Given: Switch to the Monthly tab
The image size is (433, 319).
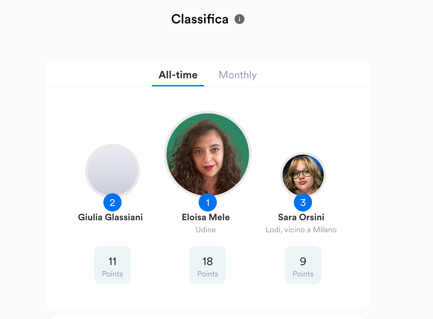Looking at the screenshot, I should click(238, 75).
